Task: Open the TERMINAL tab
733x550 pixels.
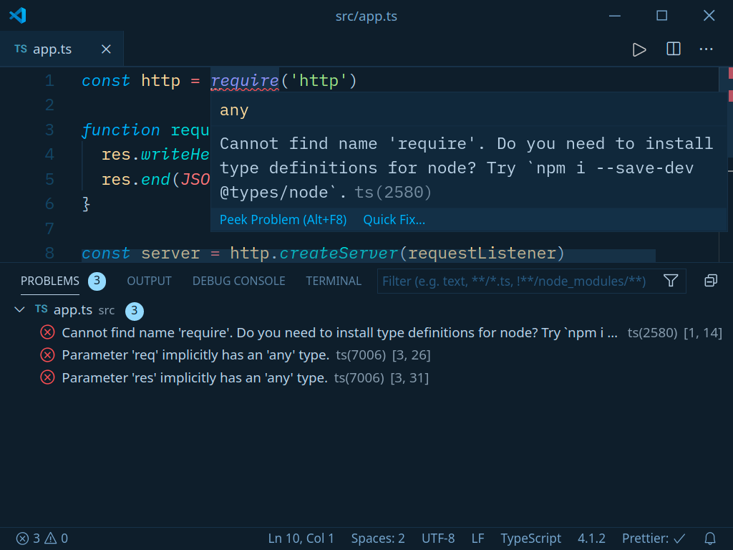Action: click(334, 281)
